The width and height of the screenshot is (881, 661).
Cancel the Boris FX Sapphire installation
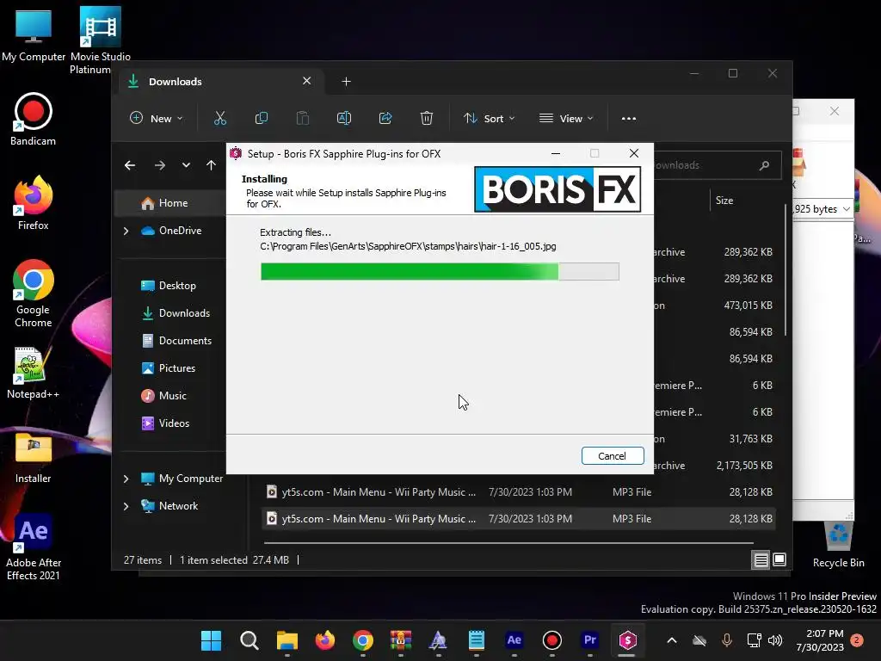[x=613, y=456]
